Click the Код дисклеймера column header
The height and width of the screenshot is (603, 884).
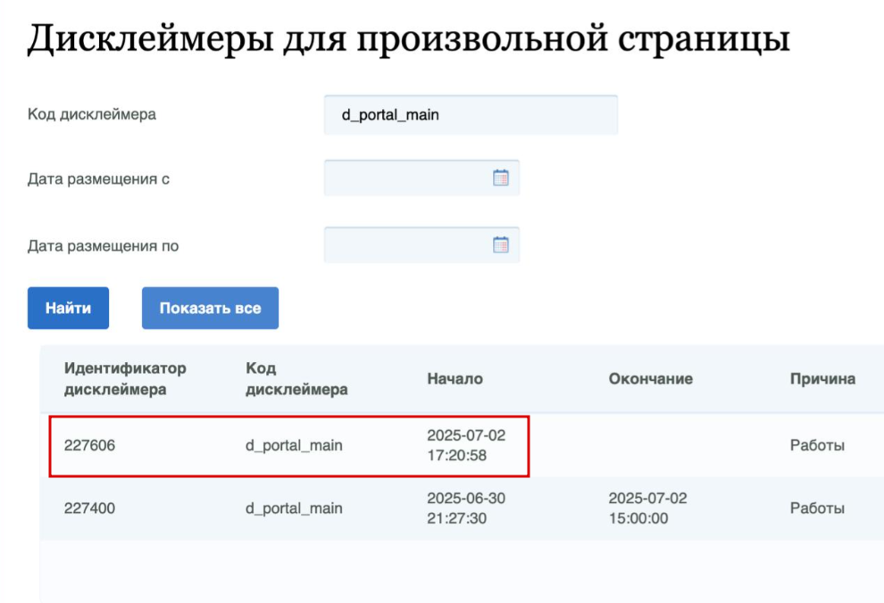tap(296, 379)
